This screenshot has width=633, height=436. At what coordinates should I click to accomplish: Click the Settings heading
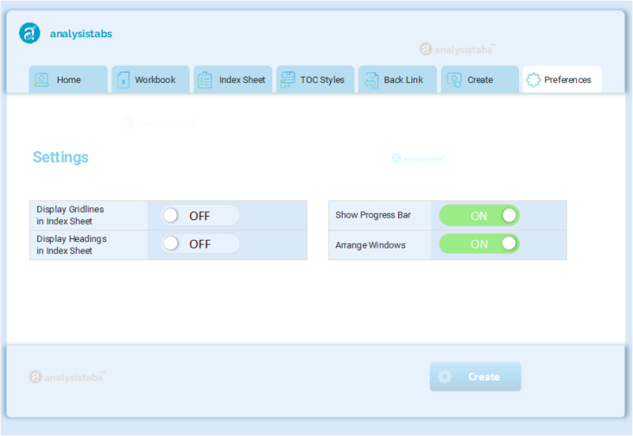click(61, 157)
